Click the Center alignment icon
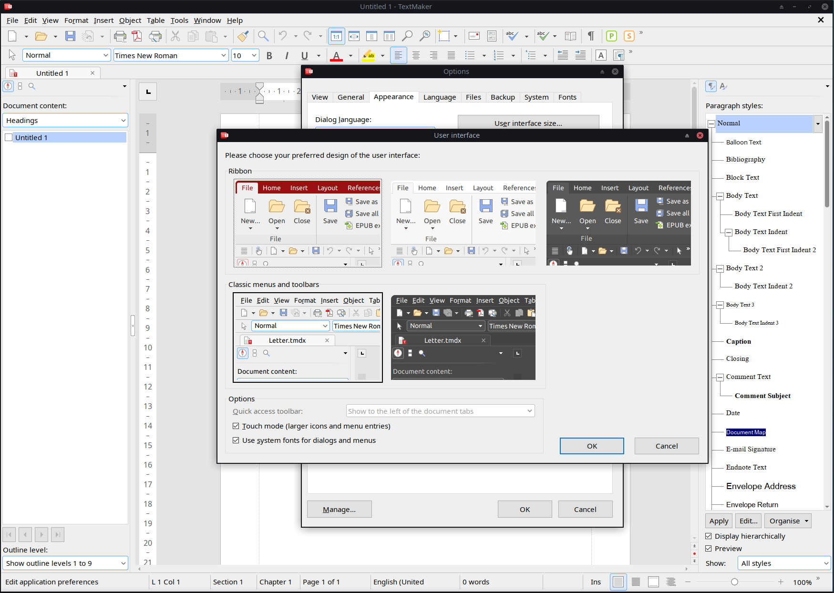 (416, 56)
